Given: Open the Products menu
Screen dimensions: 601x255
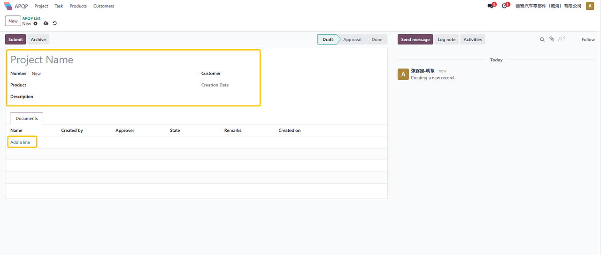Looking at the screenshot, I should tap(78, 6).
